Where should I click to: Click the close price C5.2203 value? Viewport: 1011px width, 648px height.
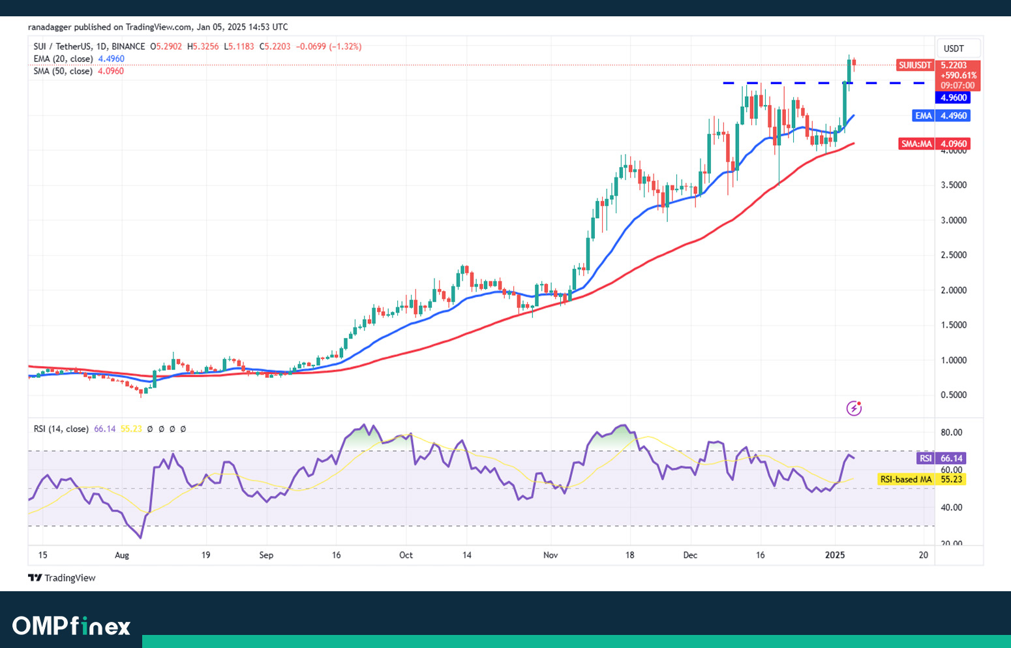pos(275,46)
